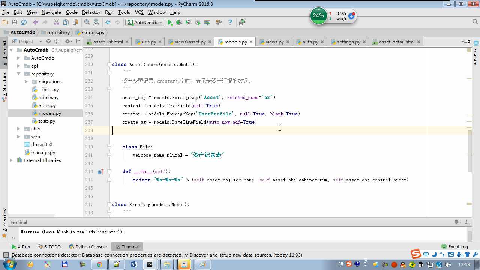
Task: Expand the migrations folder
Action: [26, 82]
